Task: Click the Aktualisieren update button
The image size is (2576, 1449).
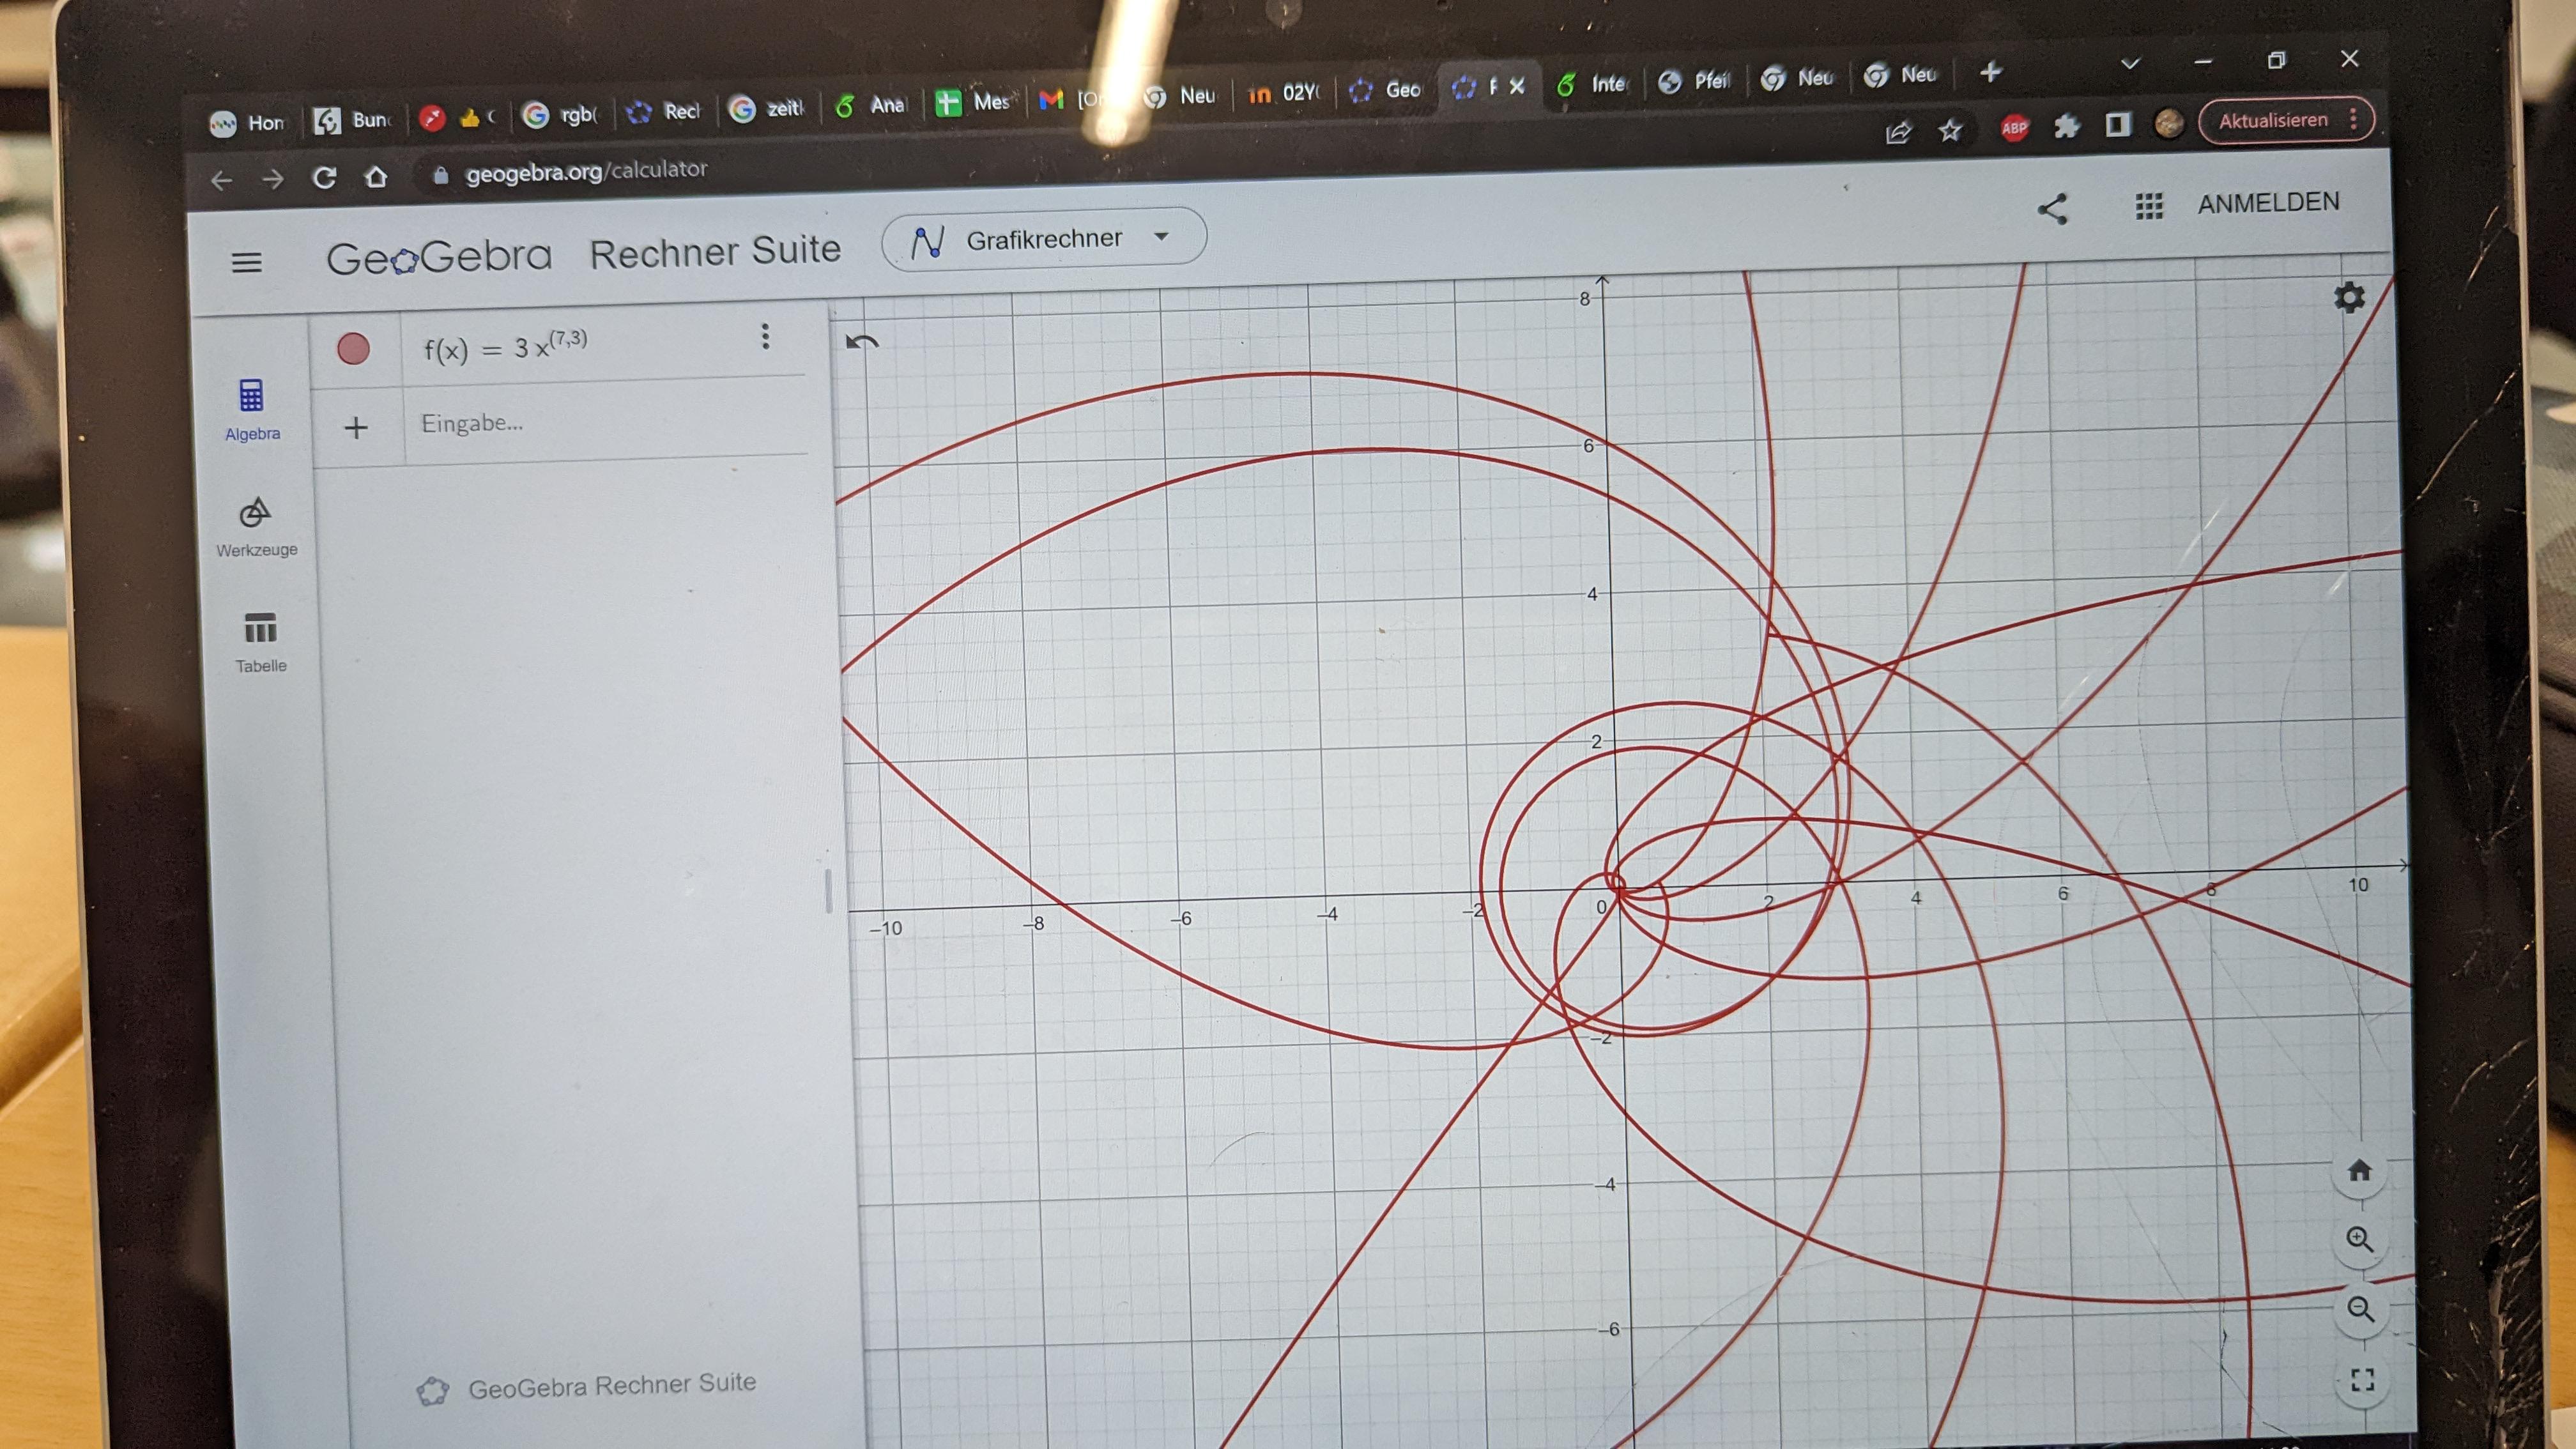Action: click(x=2285, y=120)
